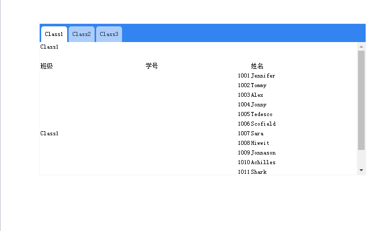This screenshot has width=388, height=231.
Task: Select the row 1011 Shark
Action: [x=252, y=172]
